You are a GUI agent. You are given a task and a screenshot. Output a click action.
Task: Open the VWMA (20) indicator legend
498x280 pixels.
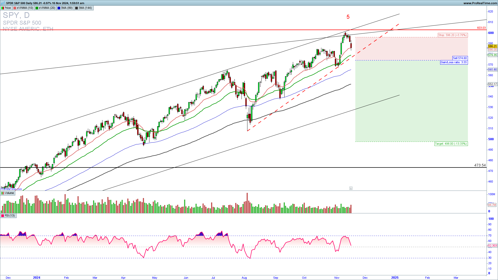(45, 8)
